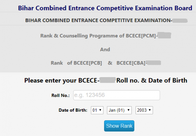This screenshot has height=136, width=196.
Task: Open the month dropdown showing Jan (01)
Action: (119, 110)
